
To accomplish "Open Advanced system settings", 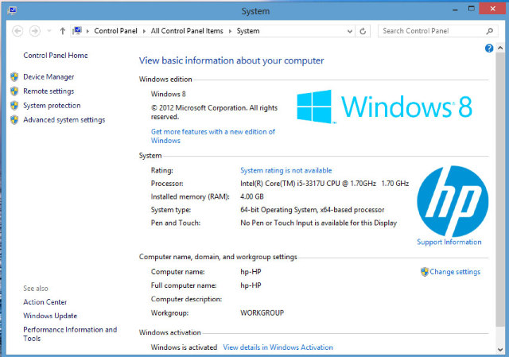I will [64, 120].
